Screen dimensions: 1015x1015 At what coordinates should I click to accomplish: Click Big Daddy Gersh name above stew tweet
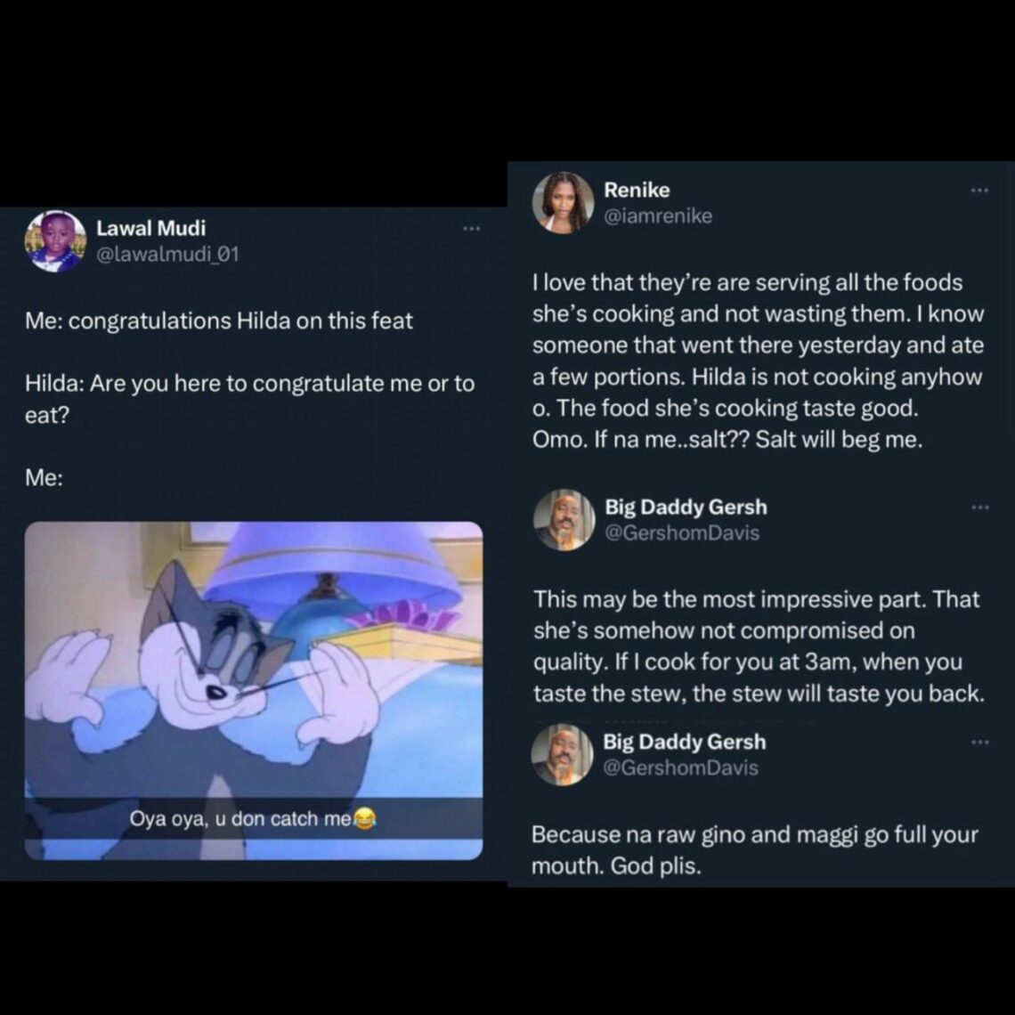point(686,507)
